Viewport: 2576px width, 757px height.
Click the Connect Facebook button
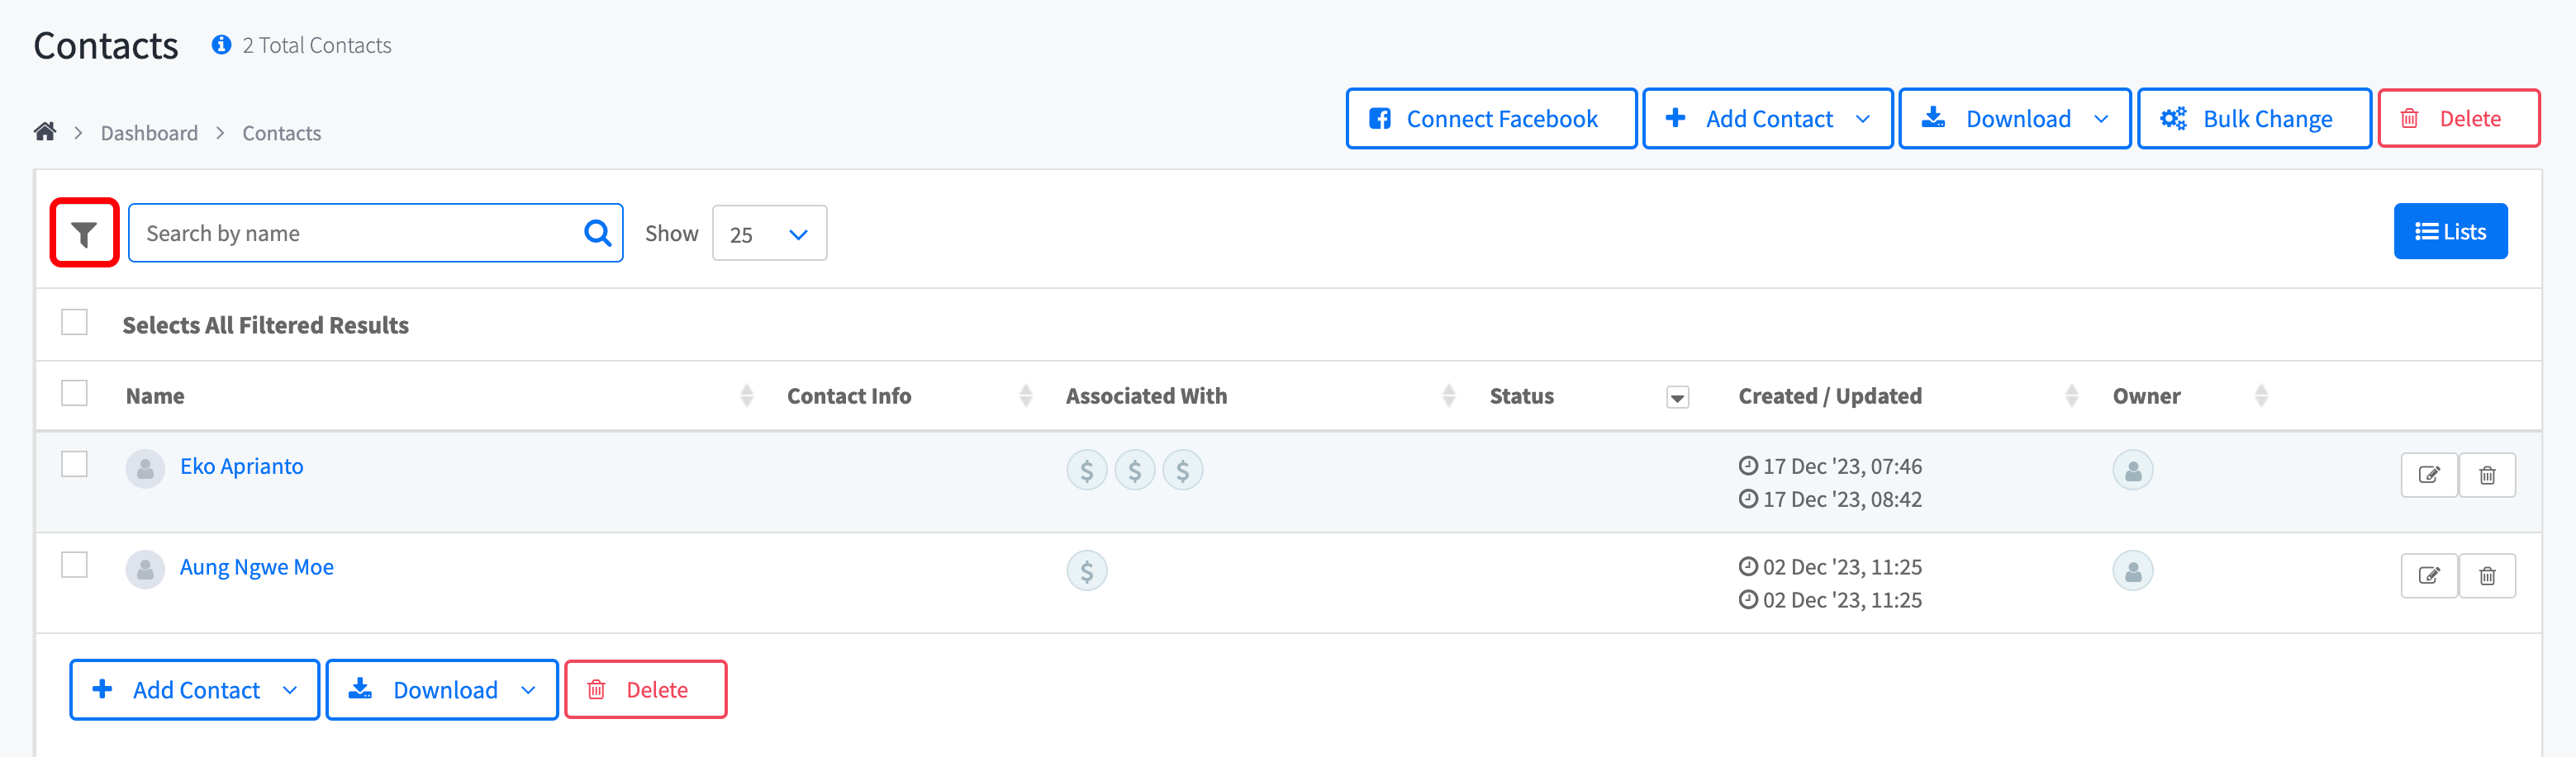tap(1491, 119)
